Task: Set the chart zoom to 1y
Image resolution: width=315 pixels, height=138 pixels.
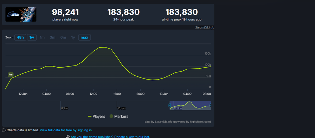Action: point(73,37)
